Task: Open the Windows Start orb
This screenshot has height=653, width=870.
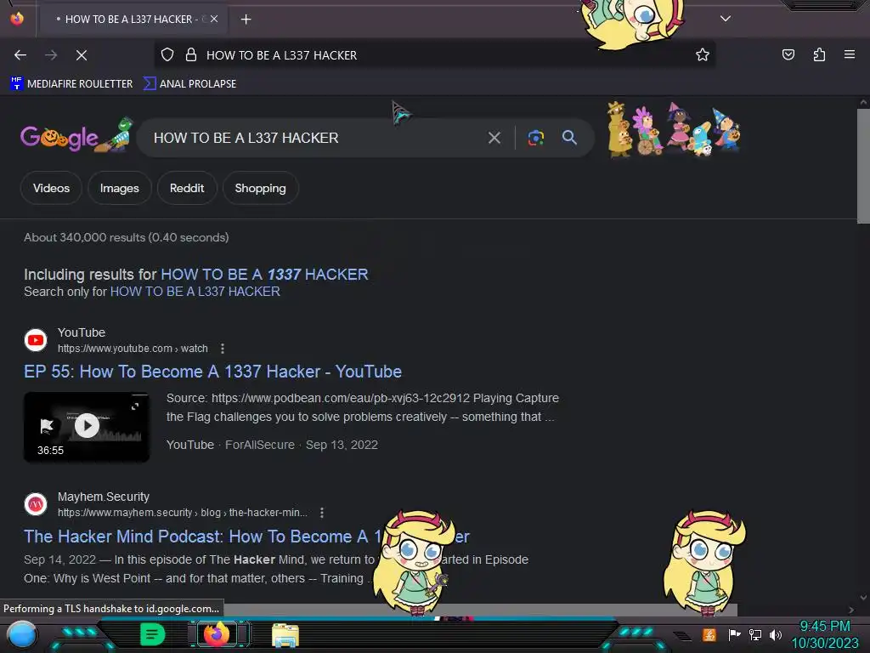Action: 21,634
